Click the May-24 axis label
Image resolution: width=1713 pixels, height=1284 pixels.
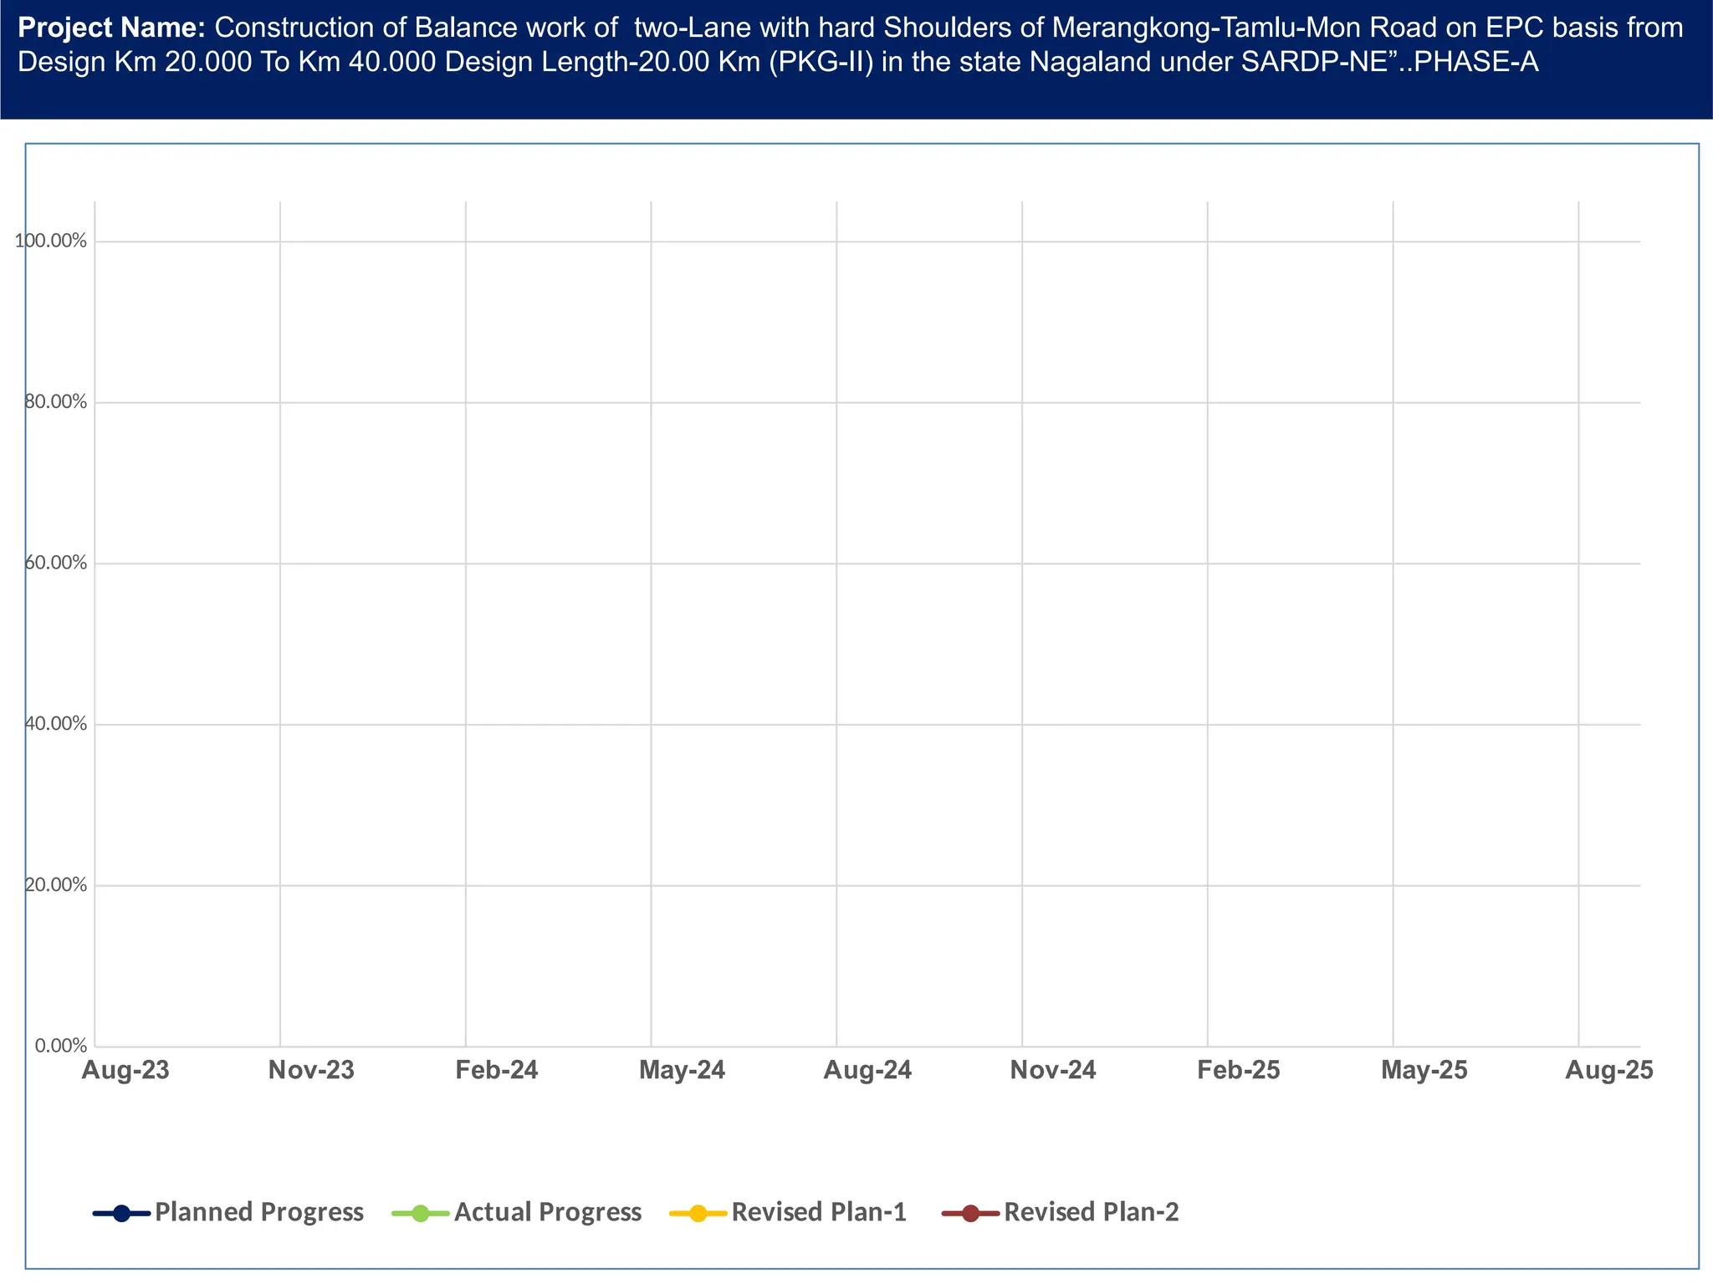click(683, 1071)
